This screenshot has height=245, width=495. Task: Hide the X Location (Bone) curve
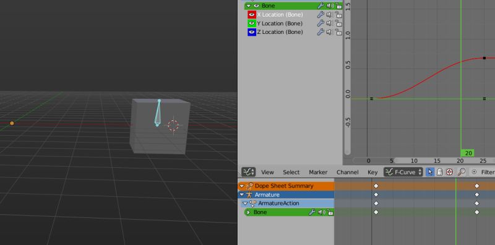(252, 14)
